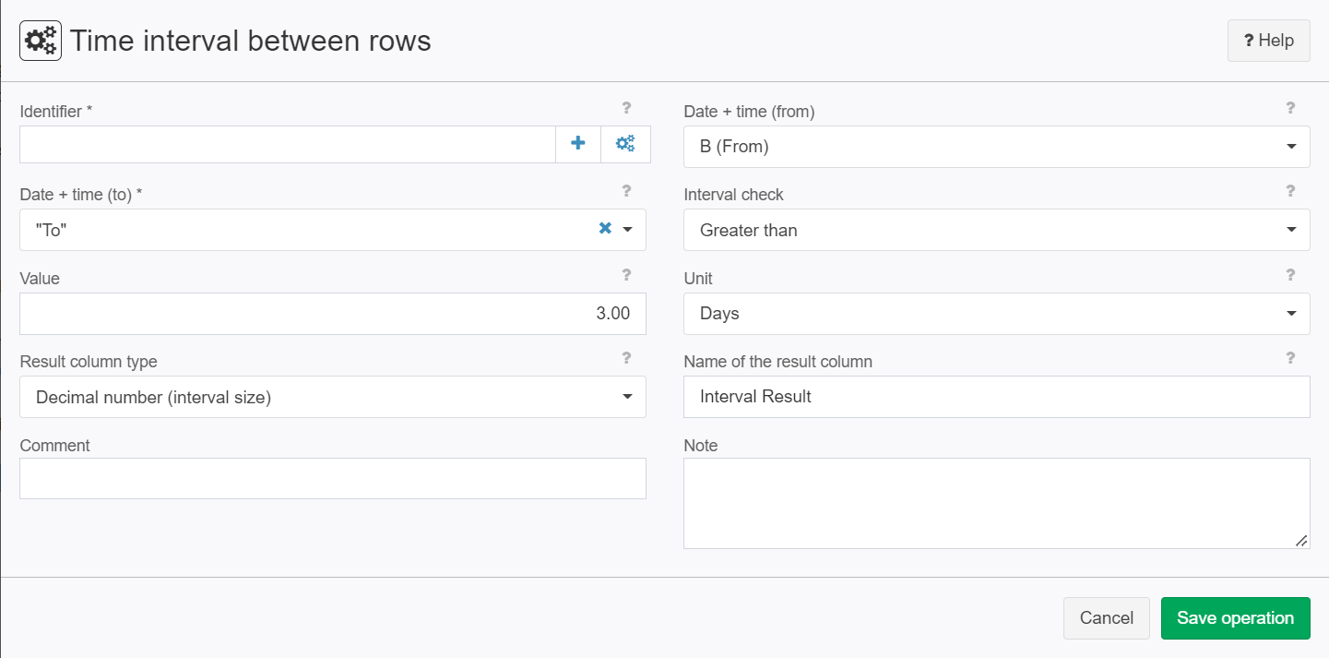Open the Result column type dropdown
The width and height of the screenshot is (1329, 658).
coord(332,397)
